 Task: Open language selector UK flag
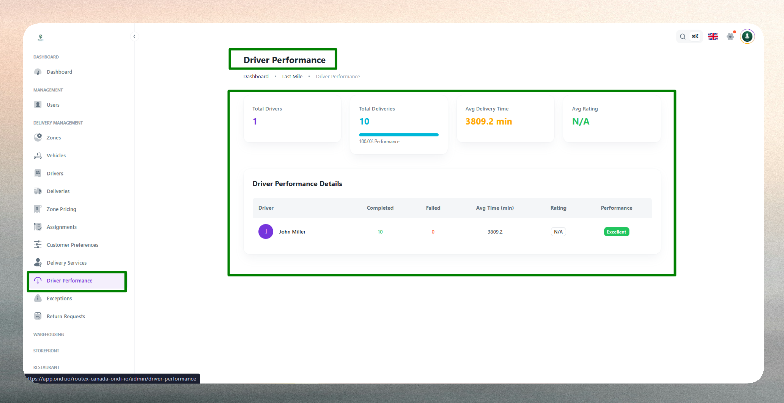click(x=713, y=37)
